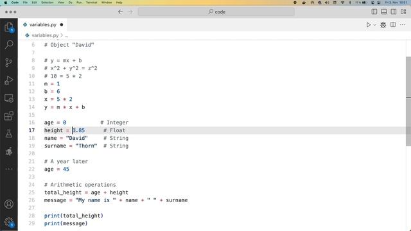Open the View menu
Screen dimensions: 411x231
coord(61,3)
